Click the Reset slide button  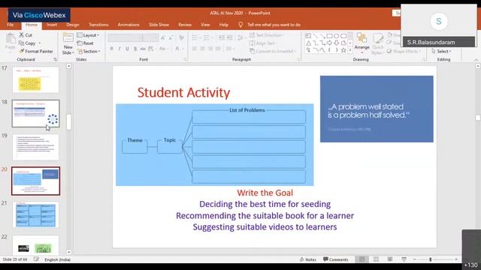[85, 43]
